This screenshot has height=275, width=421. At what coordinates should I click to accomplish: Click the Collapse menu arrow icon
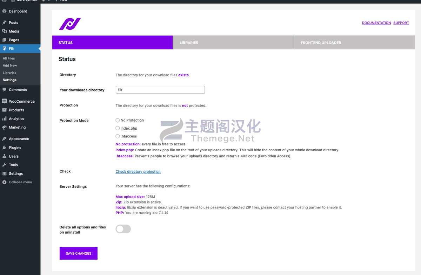[4, 182]
